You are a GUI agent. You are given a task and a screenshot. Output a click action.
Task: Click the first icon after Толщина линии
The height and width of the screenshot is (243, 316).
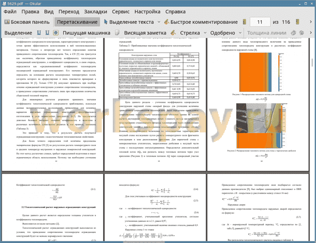[294, 33]
